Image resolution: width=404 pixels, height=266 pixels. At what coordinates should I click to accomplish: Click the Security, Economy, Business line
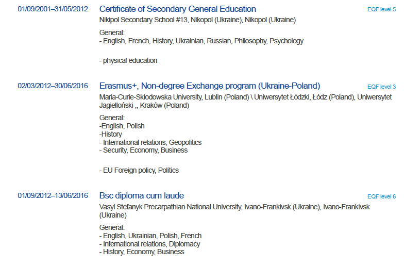(144, 151)
